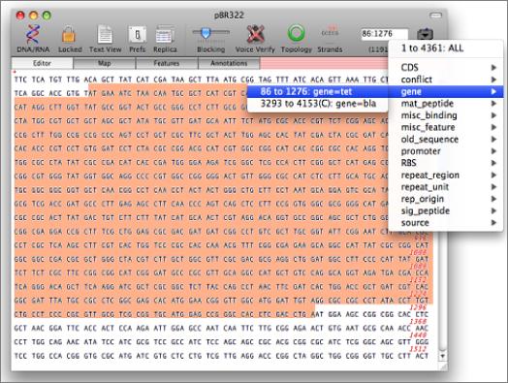Switch to the Features tab
The height and width of the screenshot is (383, 508).
click(167, 63)
